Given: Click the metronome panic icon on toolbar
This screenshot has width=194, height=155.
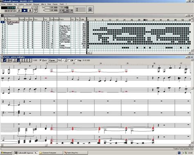Looking at the screenshot, I should pos(90,9).
